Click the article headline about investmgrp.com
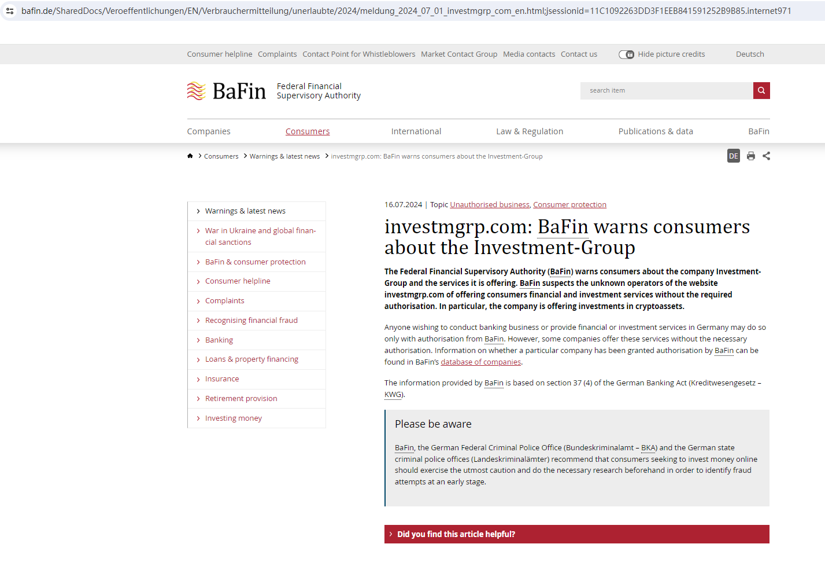Image resolution: width=825 pixels, height=566 pixels. (567, 237)
